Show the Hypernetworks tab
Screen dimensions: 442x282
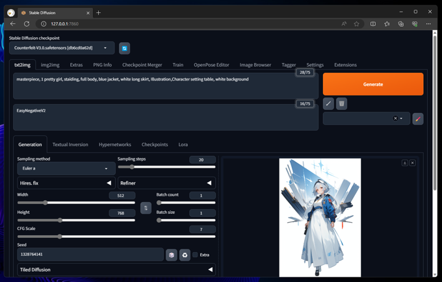pyautogui.click(x=115, y=144)
